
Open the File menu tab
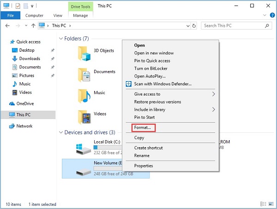point(10,15)
